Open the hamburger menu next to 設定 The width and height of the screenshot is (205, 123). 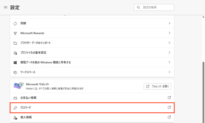[x=6, y=7]
